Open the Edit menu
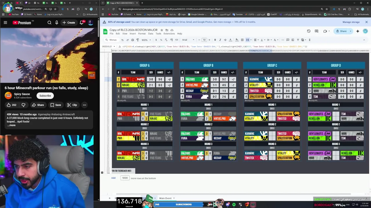 (x=118, y=34)
